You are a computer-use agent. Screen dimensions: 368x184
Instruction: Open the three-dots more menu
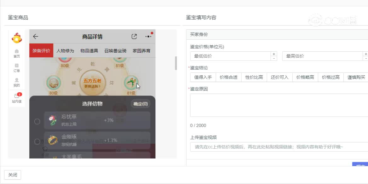(x=149, y=36)
